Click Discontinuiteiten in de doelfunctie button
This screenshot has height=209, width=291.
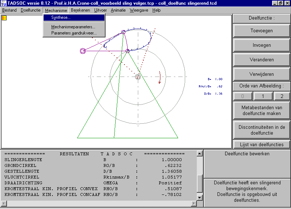pos(262,130)
